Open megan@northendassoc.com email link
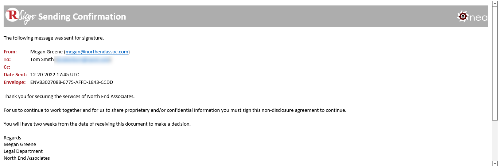This screenshot has height=167, width=498. (97, 52)
